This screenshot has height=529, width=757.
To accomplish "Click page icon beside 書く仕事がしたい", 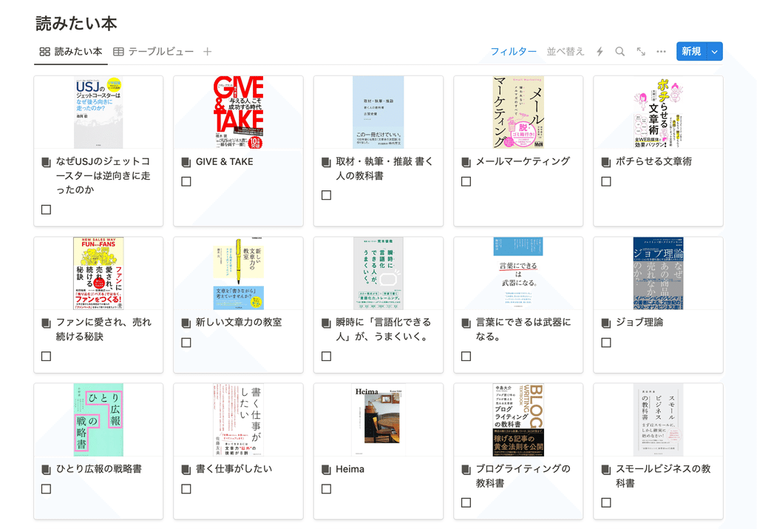I will click(x=186, y=469).
